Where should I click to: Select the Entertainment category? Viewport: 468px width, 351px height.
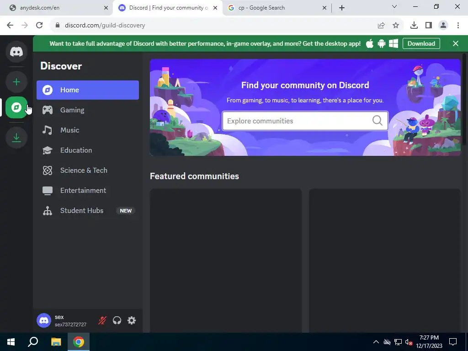click(88, 191)
